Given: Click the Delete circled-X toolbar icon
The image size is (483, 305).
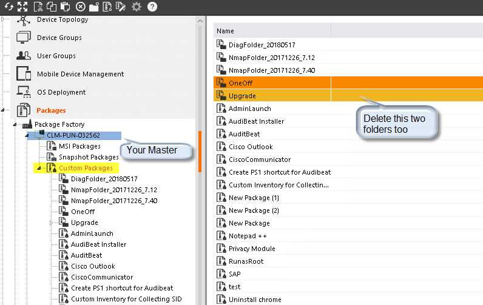Looking at the screenshot, I should [x=80, y=7].
